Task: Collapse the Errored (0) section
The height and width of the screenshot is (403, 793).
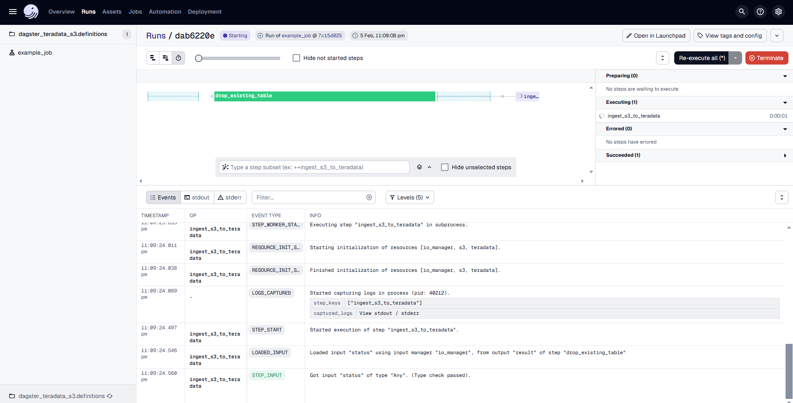Action: point(785,129)
